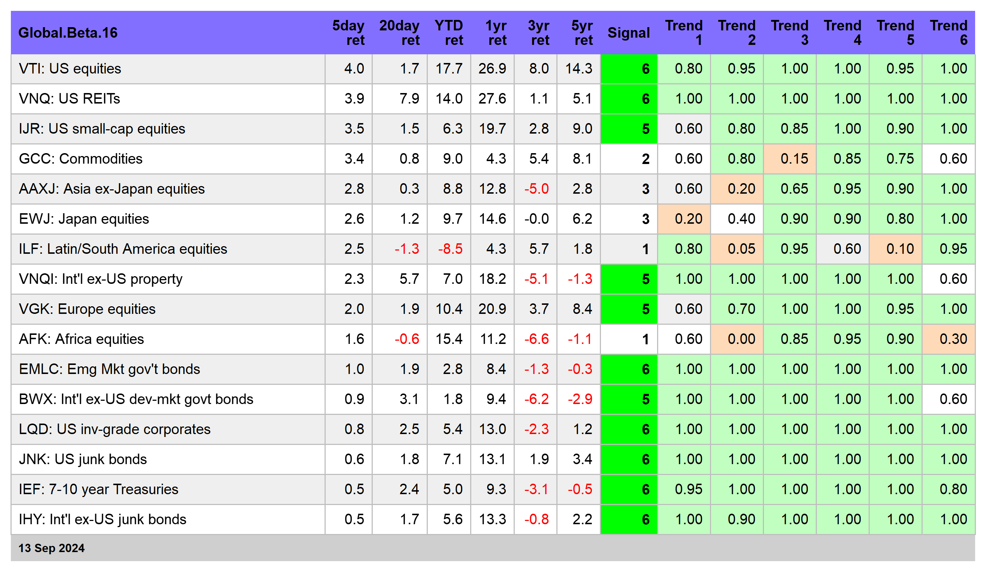Select the VTI: US equities row label
The image size is (986, 572).
(70, 68)
